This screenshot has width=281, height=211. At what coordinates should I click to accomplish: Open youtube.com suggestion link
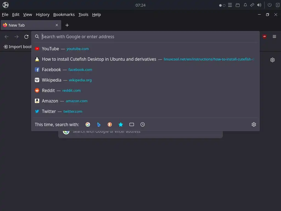click(x=78, y=49)
